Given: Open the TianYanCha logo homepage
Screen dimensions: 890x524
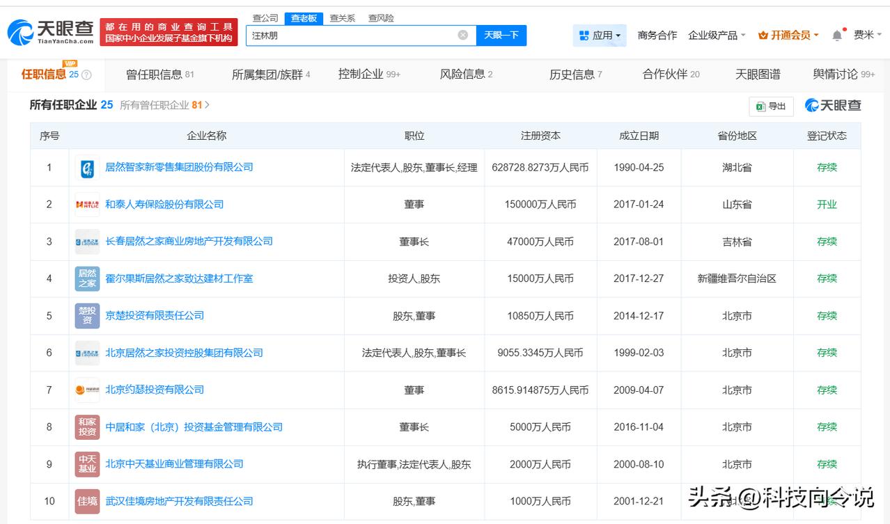Looking at the screenshot, I should [x=50, y=32].
